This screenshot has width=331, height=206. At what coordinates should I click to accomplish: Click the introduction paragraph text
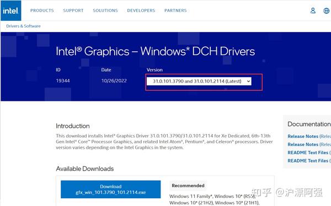tap(164, 142)
